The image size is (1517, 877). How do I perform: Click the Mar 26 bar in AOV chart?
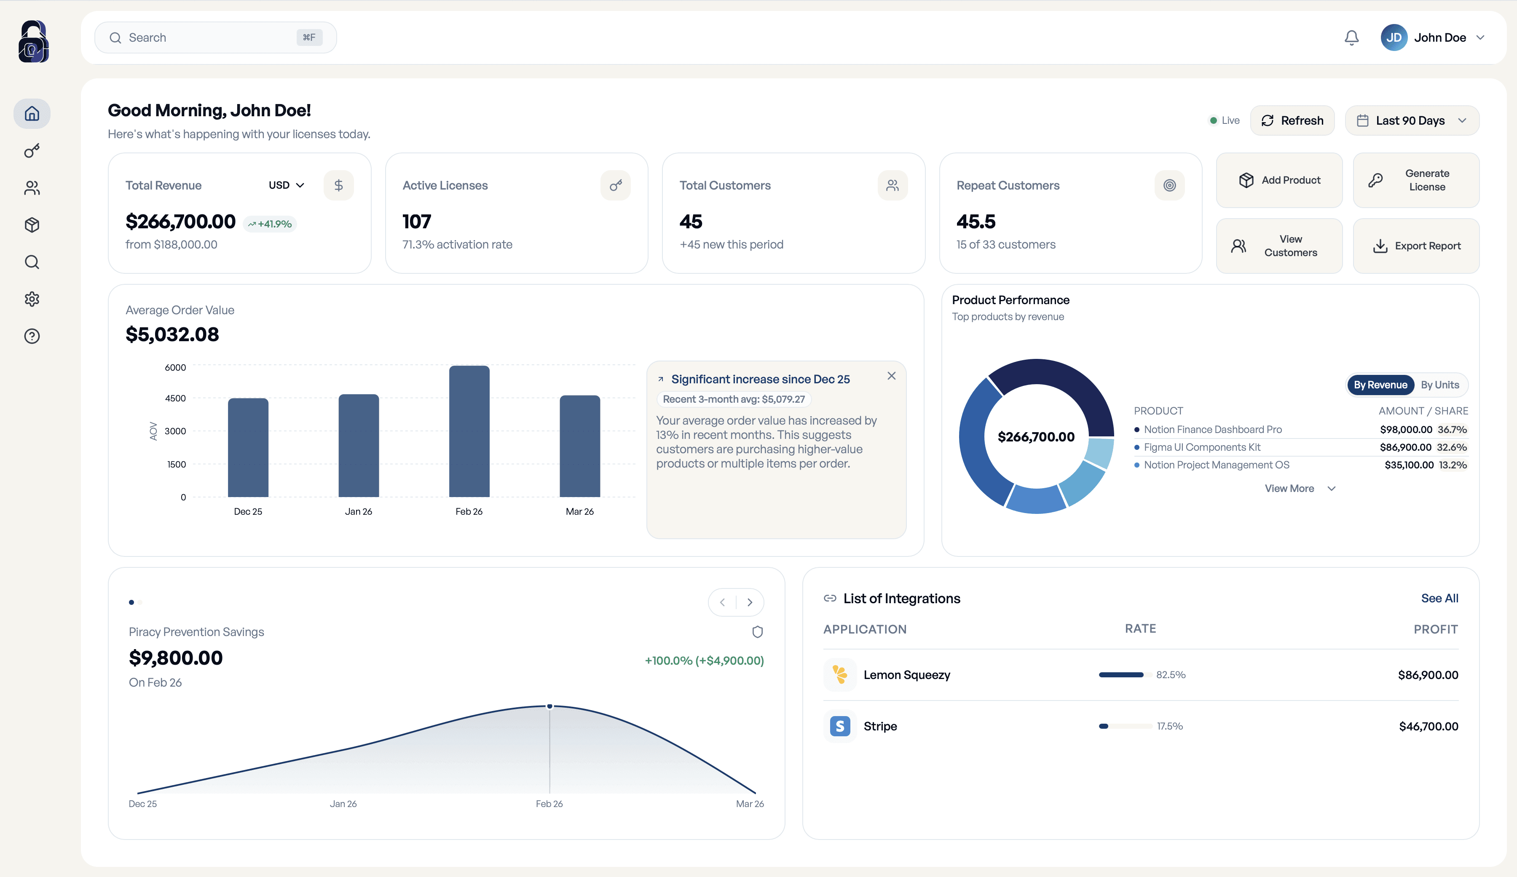(x=580, y=446)
